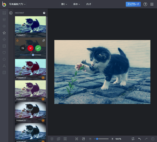Open the Edit sliders sidebar icon
The image size is (157, 142).
click(x=4, y=19)
